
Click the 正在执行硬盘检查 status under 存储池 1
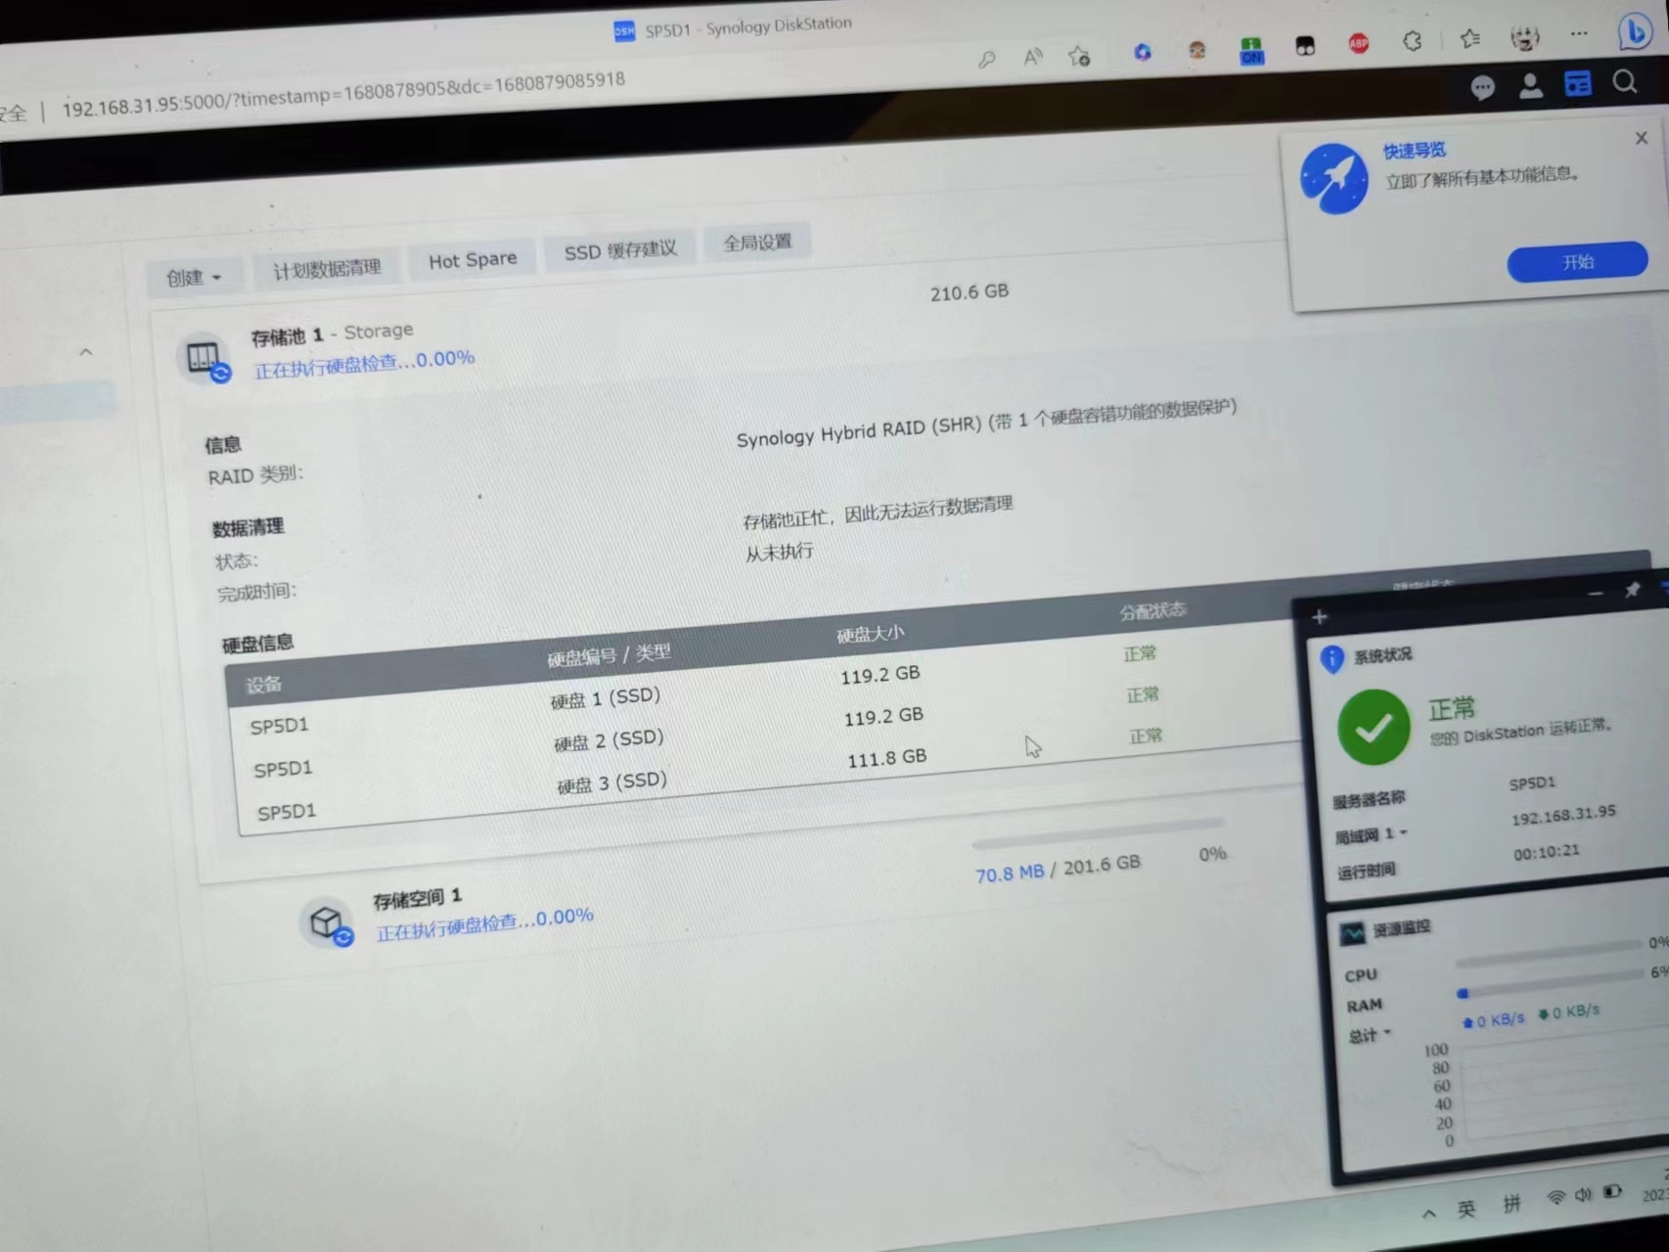(x=364, y=362)
